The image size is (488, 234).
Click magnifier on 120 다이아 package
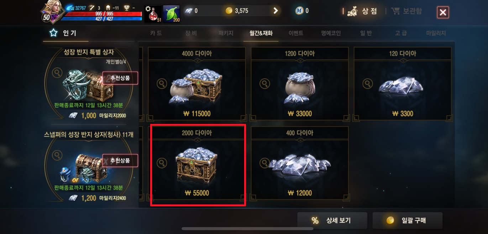pos(367,84)
